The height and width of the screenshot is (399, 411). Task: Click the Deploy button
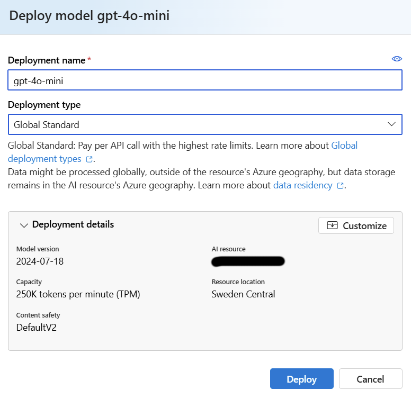coord(302,378)
